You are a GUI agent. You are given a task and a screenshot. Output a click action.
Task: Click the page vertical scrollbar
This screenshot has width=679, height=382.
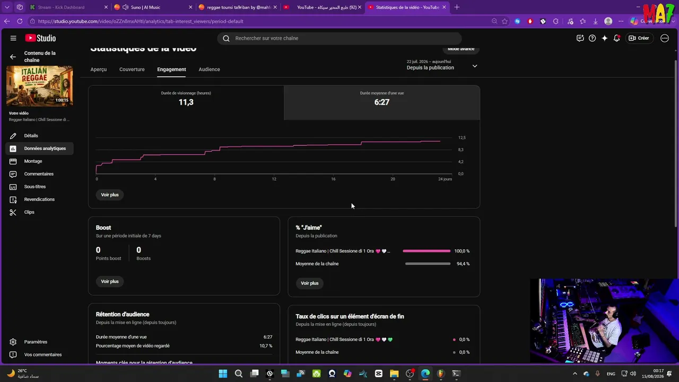[x=675, y=143]
